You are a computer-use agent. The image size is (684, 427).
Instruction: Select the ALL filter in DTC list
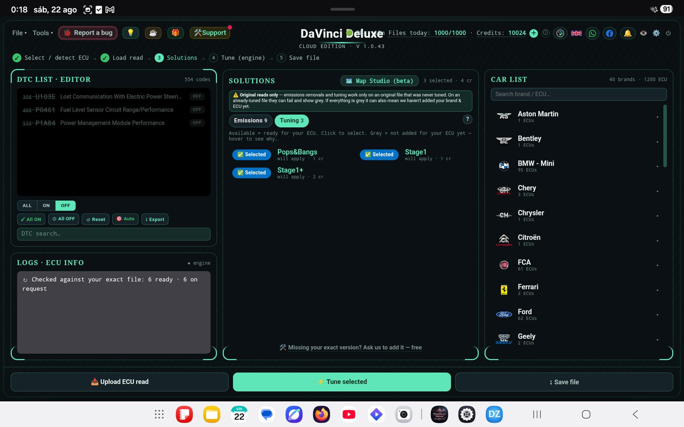pos(27,206)
